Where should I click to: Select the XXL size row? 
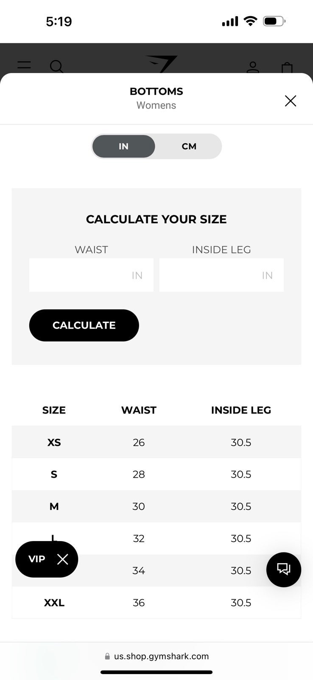pos(156,602)
